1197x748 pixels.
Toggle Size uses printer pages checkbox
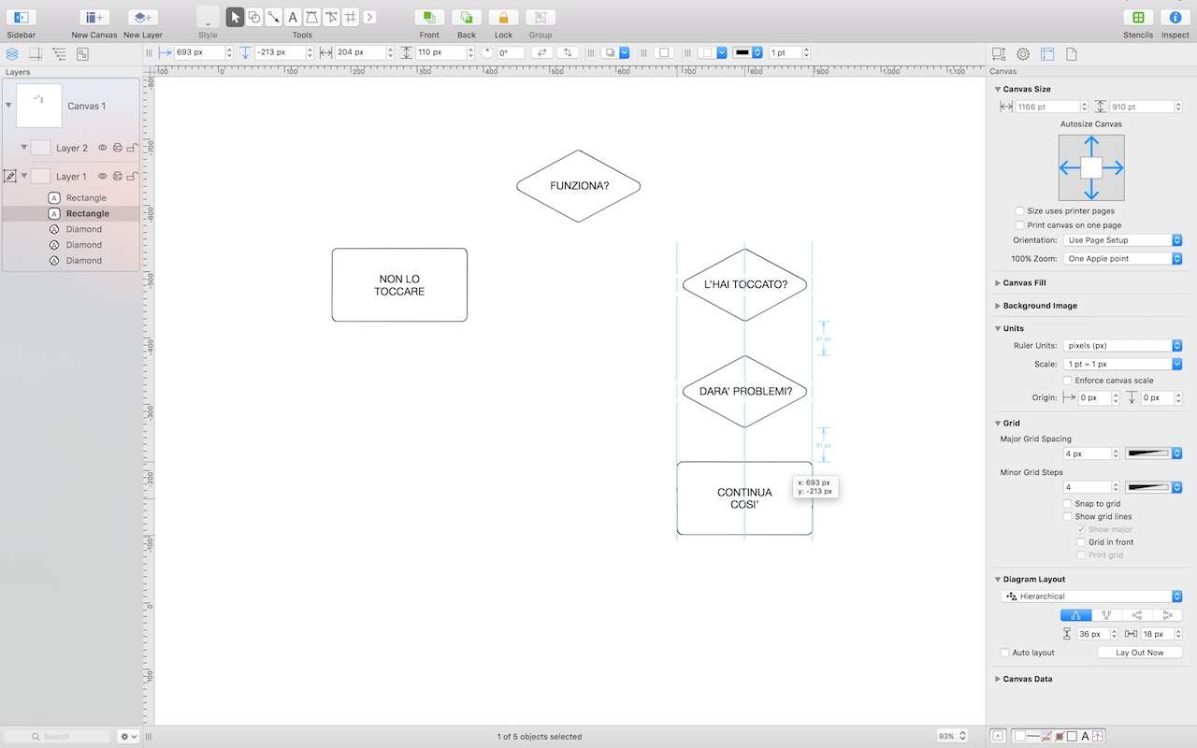[x=1019, y=211]
